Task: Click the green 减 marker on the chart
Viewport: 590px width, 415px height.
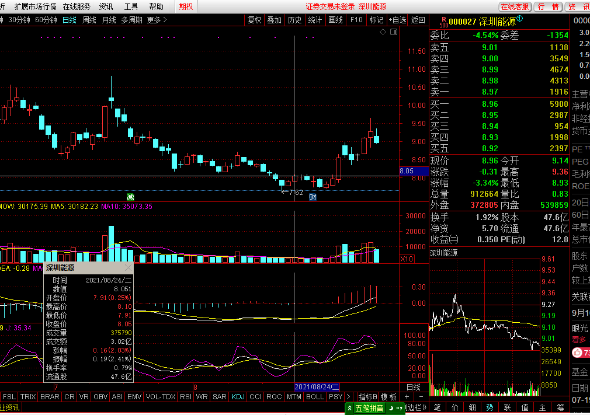Action: pos(130,197)
